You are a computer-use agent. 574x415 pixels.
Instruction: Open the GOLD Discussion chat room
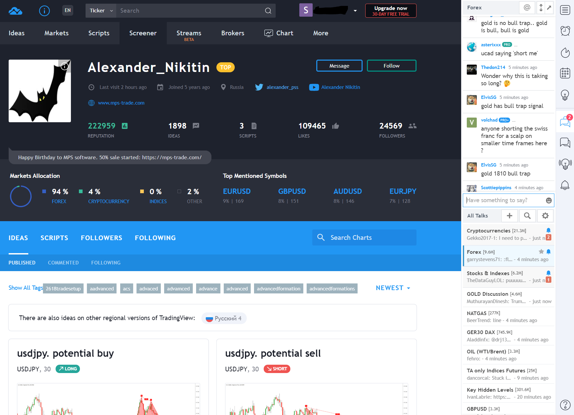(x=508, y=297)
